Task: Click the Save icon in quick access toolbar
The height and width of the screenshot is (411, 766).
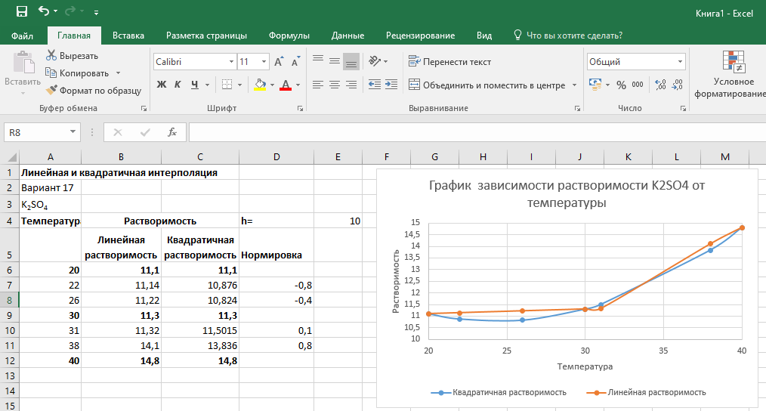Action: tap(21, 11)
